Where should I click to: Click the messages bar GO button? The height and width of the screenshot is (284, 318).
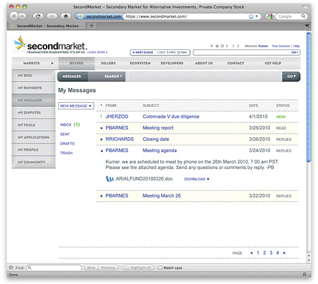(291, 76)
